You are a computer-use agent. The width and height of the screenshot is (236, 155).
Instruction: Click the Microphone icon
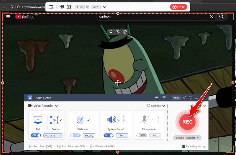[145, 119]
